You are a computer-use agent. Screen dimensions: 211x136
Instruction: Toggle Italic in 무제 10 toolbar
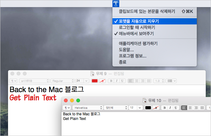(170, 108)
